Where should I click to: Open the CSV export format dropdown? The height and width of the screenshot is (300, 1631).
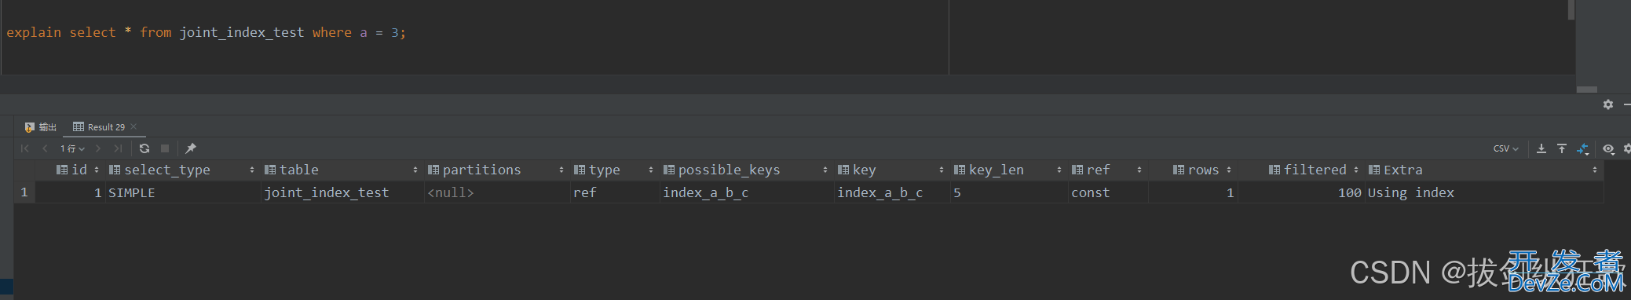[1506, 148]
